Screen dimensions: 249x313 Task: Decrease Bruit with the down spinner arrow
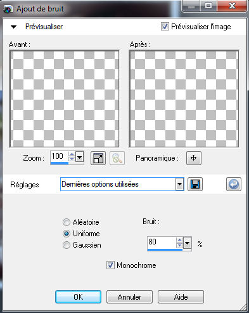(x=179, y=245)
